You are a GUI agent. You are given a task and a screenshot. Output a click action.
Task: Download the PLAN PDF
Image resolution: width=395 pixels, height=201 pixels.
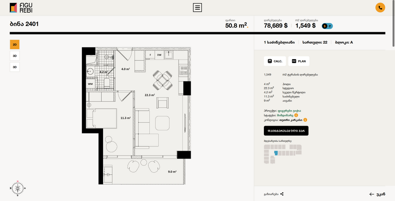pyautogui.click(x=299, y=61)
